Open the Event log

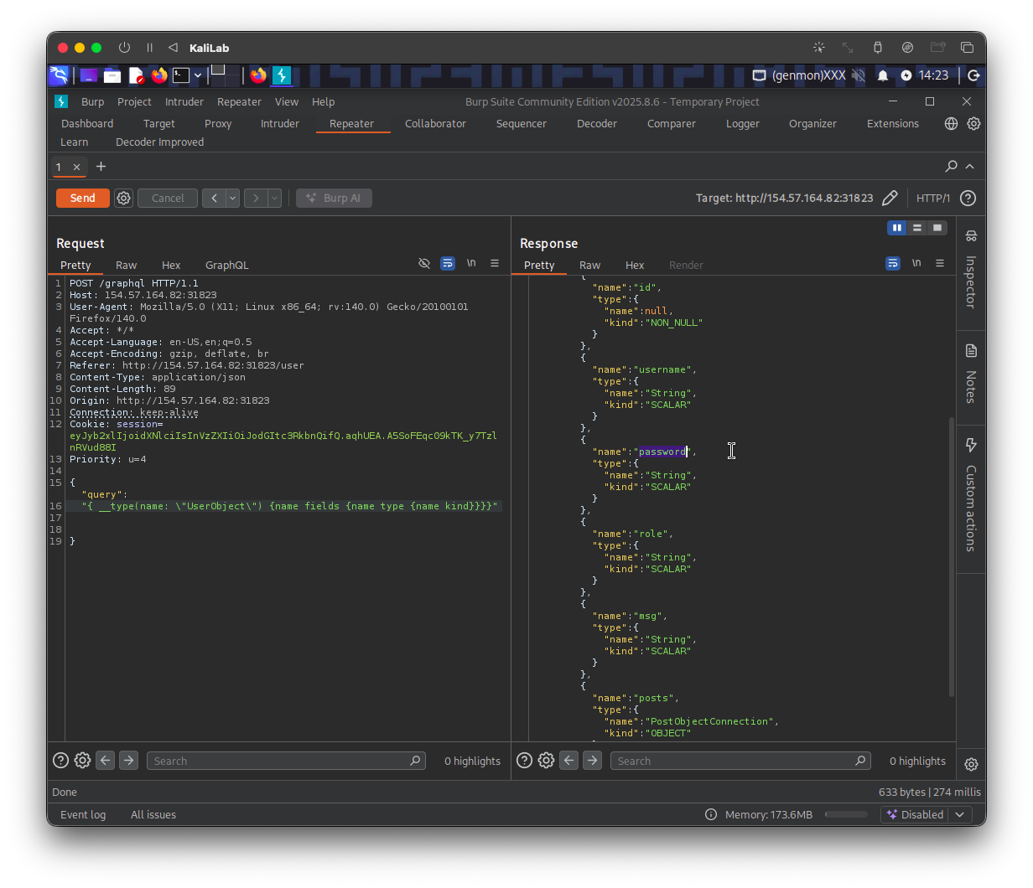click(83, 815)
